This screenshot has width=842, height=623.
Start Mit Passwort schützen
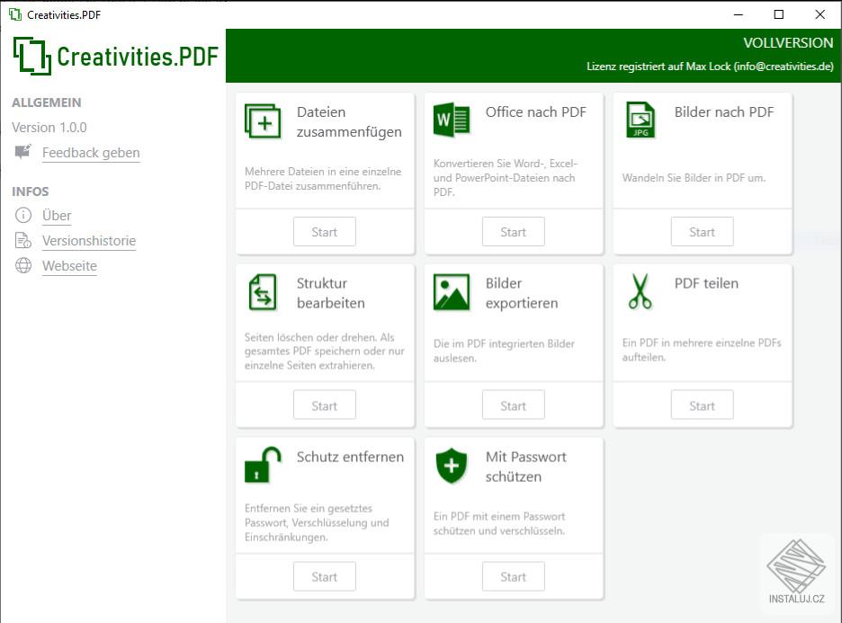tap(514, 577)
